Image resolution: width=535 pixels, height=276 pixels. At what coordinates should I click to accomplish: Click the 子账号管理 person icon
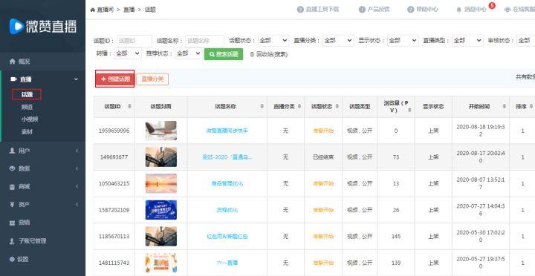pos(13,241)
